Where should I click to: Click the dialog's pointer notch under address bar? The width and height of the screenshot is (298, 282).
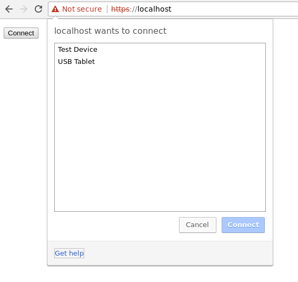click(55, 17)
